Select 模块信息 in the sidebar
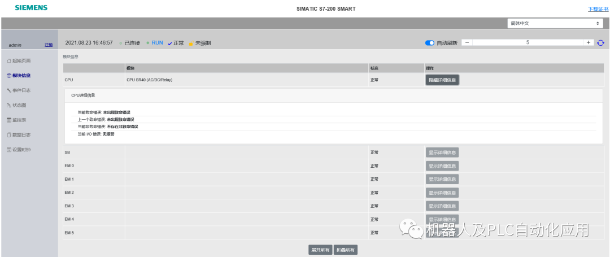 click(19, 76)
